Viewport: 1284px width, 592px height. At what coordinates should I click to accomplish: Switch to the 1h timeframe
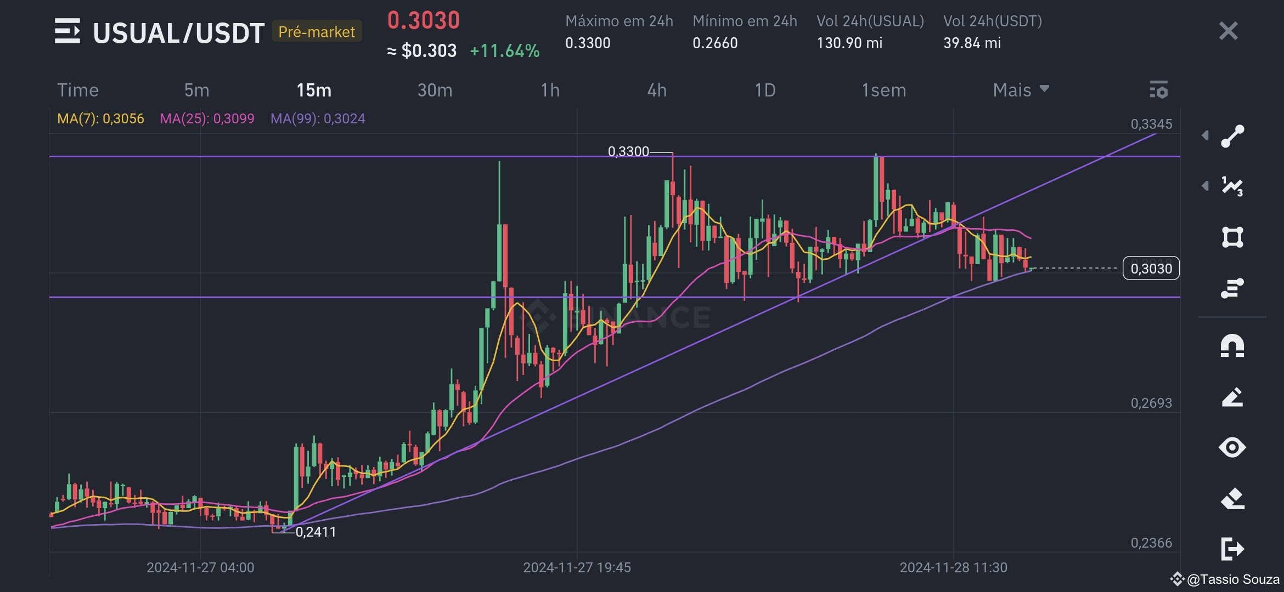(550, 90)
